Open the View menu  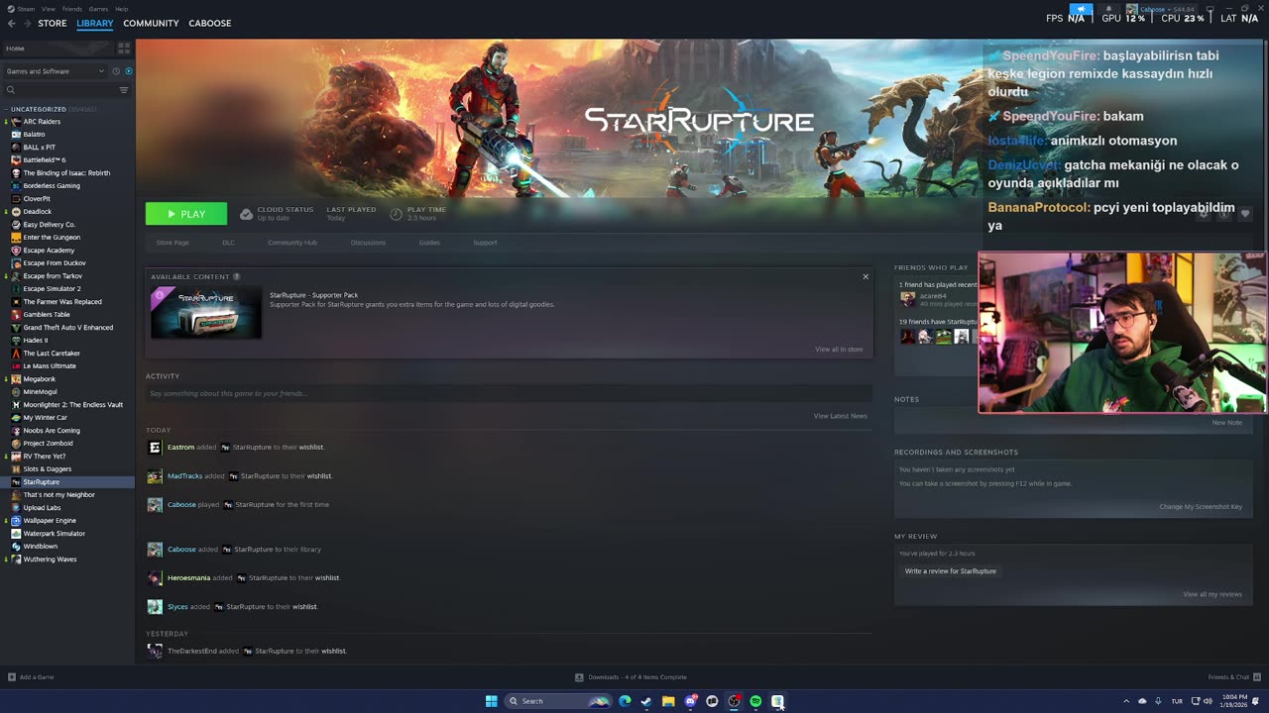pos(48,9)
